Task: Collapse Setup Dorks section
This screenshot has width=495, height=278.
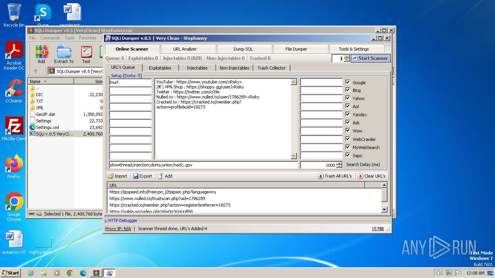Action: (x=109, y=76)
